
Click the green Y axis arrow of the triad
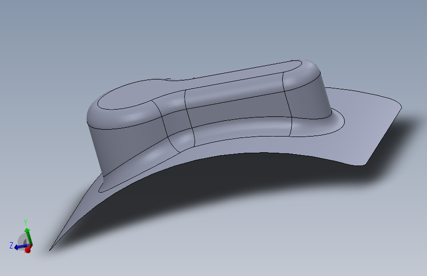[x=29, y=237]
